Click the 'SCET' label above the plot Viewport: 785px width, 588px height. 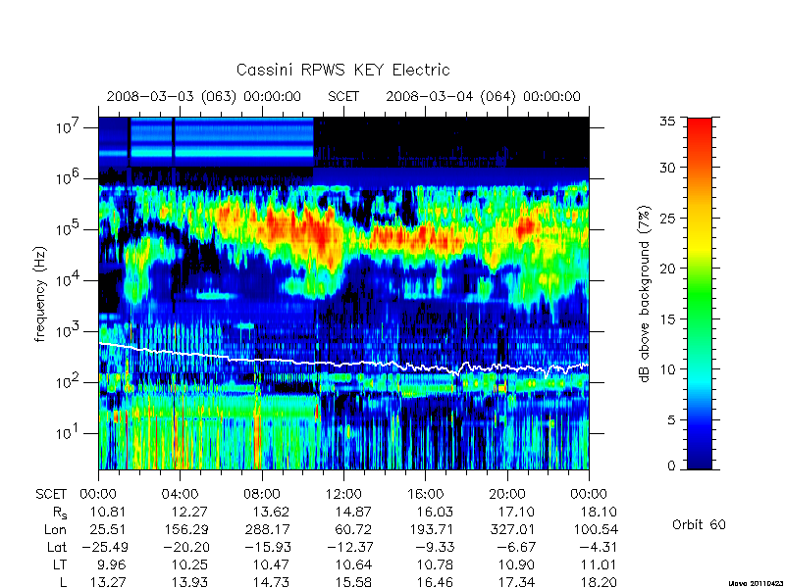(343, 96)
